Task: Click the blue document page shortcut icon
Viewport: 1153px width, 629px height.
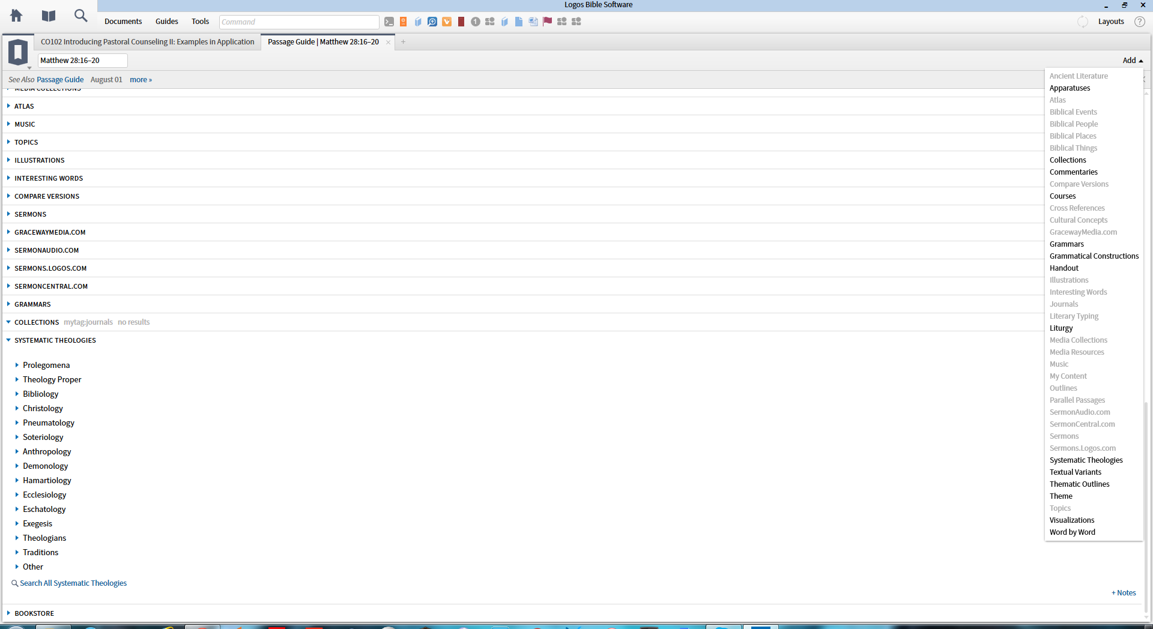Action: click(519, 22)
